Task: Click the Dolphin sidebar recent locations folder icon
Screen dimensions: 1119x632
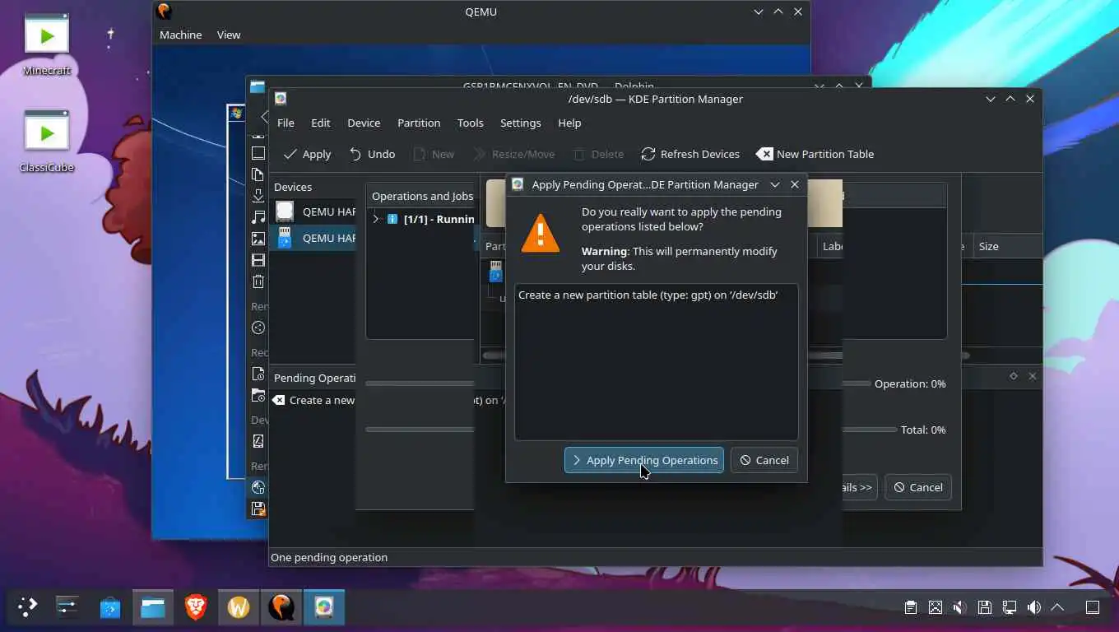Action: click(258, 395)
